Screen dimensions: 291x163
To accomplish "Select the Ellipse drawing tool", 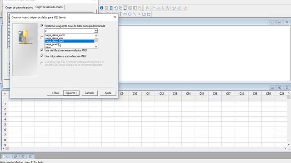I will [x=130, y=14].
